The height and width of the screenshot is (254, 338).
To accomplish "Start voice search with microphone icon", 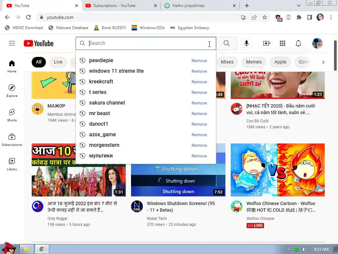I will pyautogui.click(x=246, y=43).
